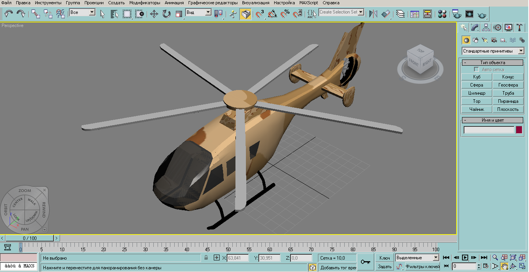
Task: Switch to the Motion panel tab
Action: point(497,27)
